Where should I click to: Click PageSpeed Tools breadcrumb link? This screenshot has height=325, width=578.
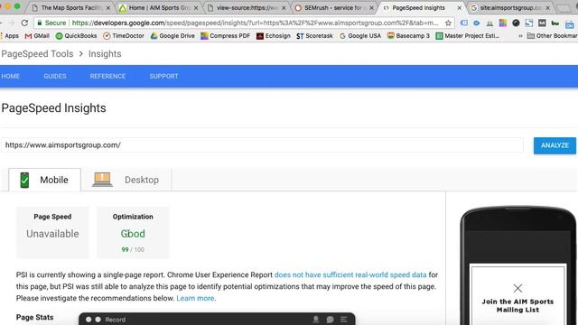37,54
